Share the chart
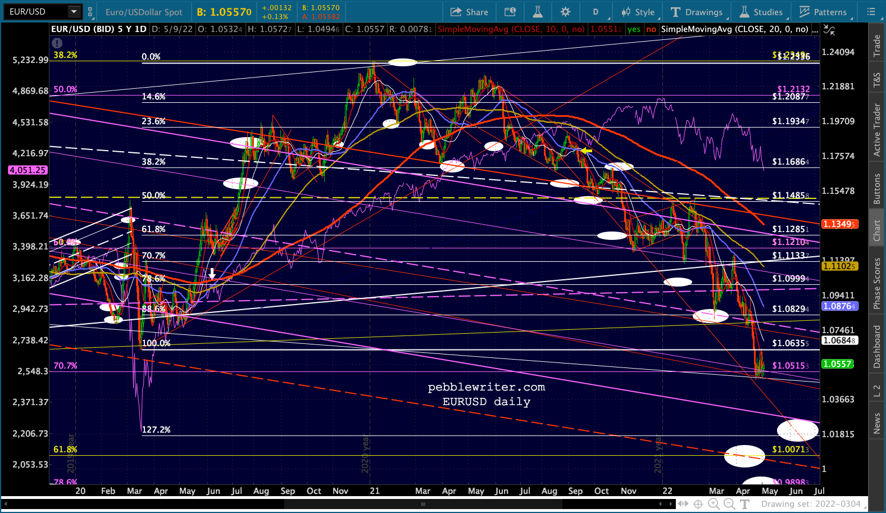The image size is (886, 513). pyautogui.click(x=469, y=12)
